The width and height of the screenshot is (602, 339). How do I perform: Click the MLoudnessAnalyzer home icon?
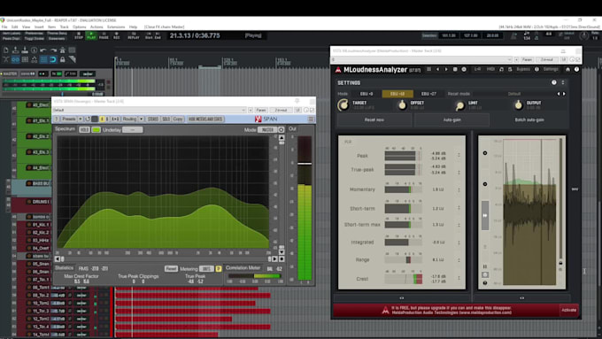click(567, 70)
